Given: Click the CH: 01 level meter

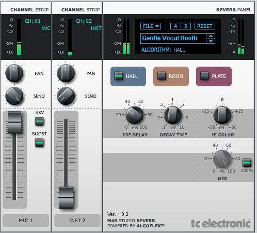Looking at the screenshot, I should coord(19,37).
